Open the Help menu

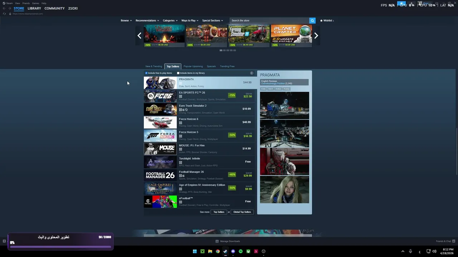click(44, 3)
